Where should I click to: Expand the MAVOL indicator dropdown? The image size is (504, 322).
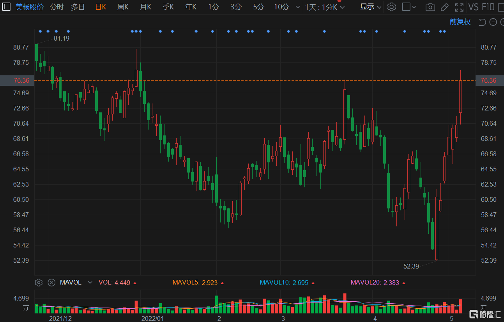(90, 283)
